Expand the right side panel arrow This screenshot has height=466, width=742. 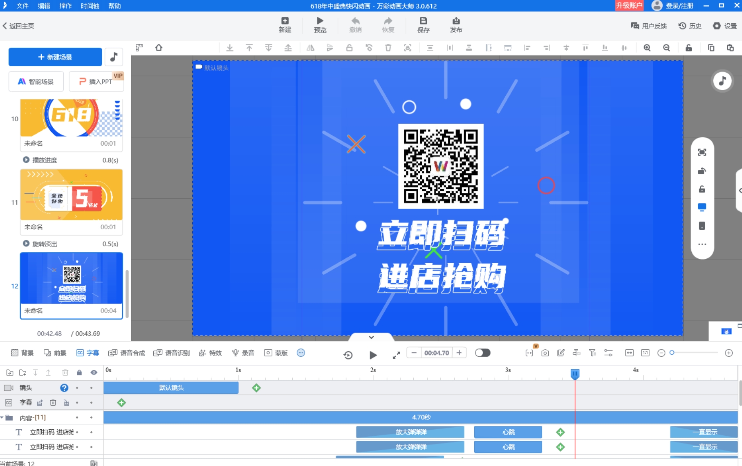click(740, 191)
